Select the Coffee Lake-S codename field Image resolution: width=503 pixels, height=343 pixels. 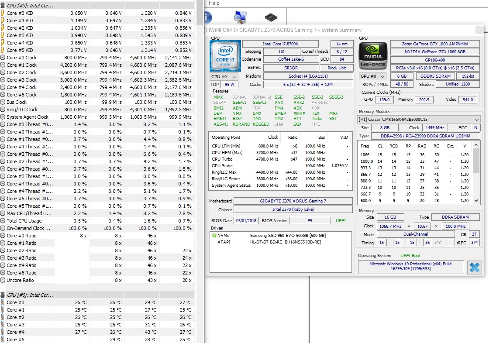(x=291, y=59)
